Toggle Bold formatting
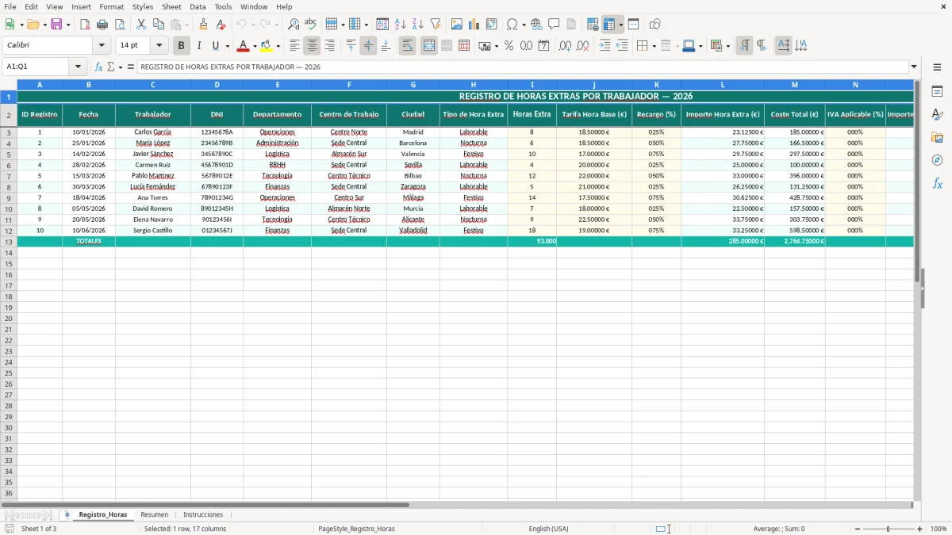 (182, 46)
